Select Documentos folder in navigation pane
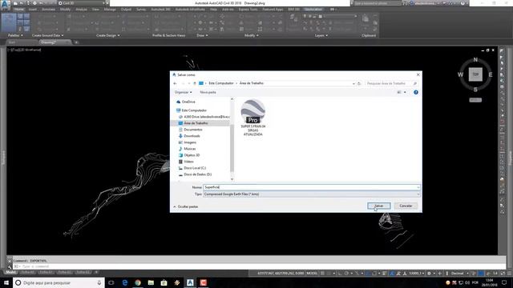Image resolution: width=513 pixels, height=288 pixels. click(192, 130)
